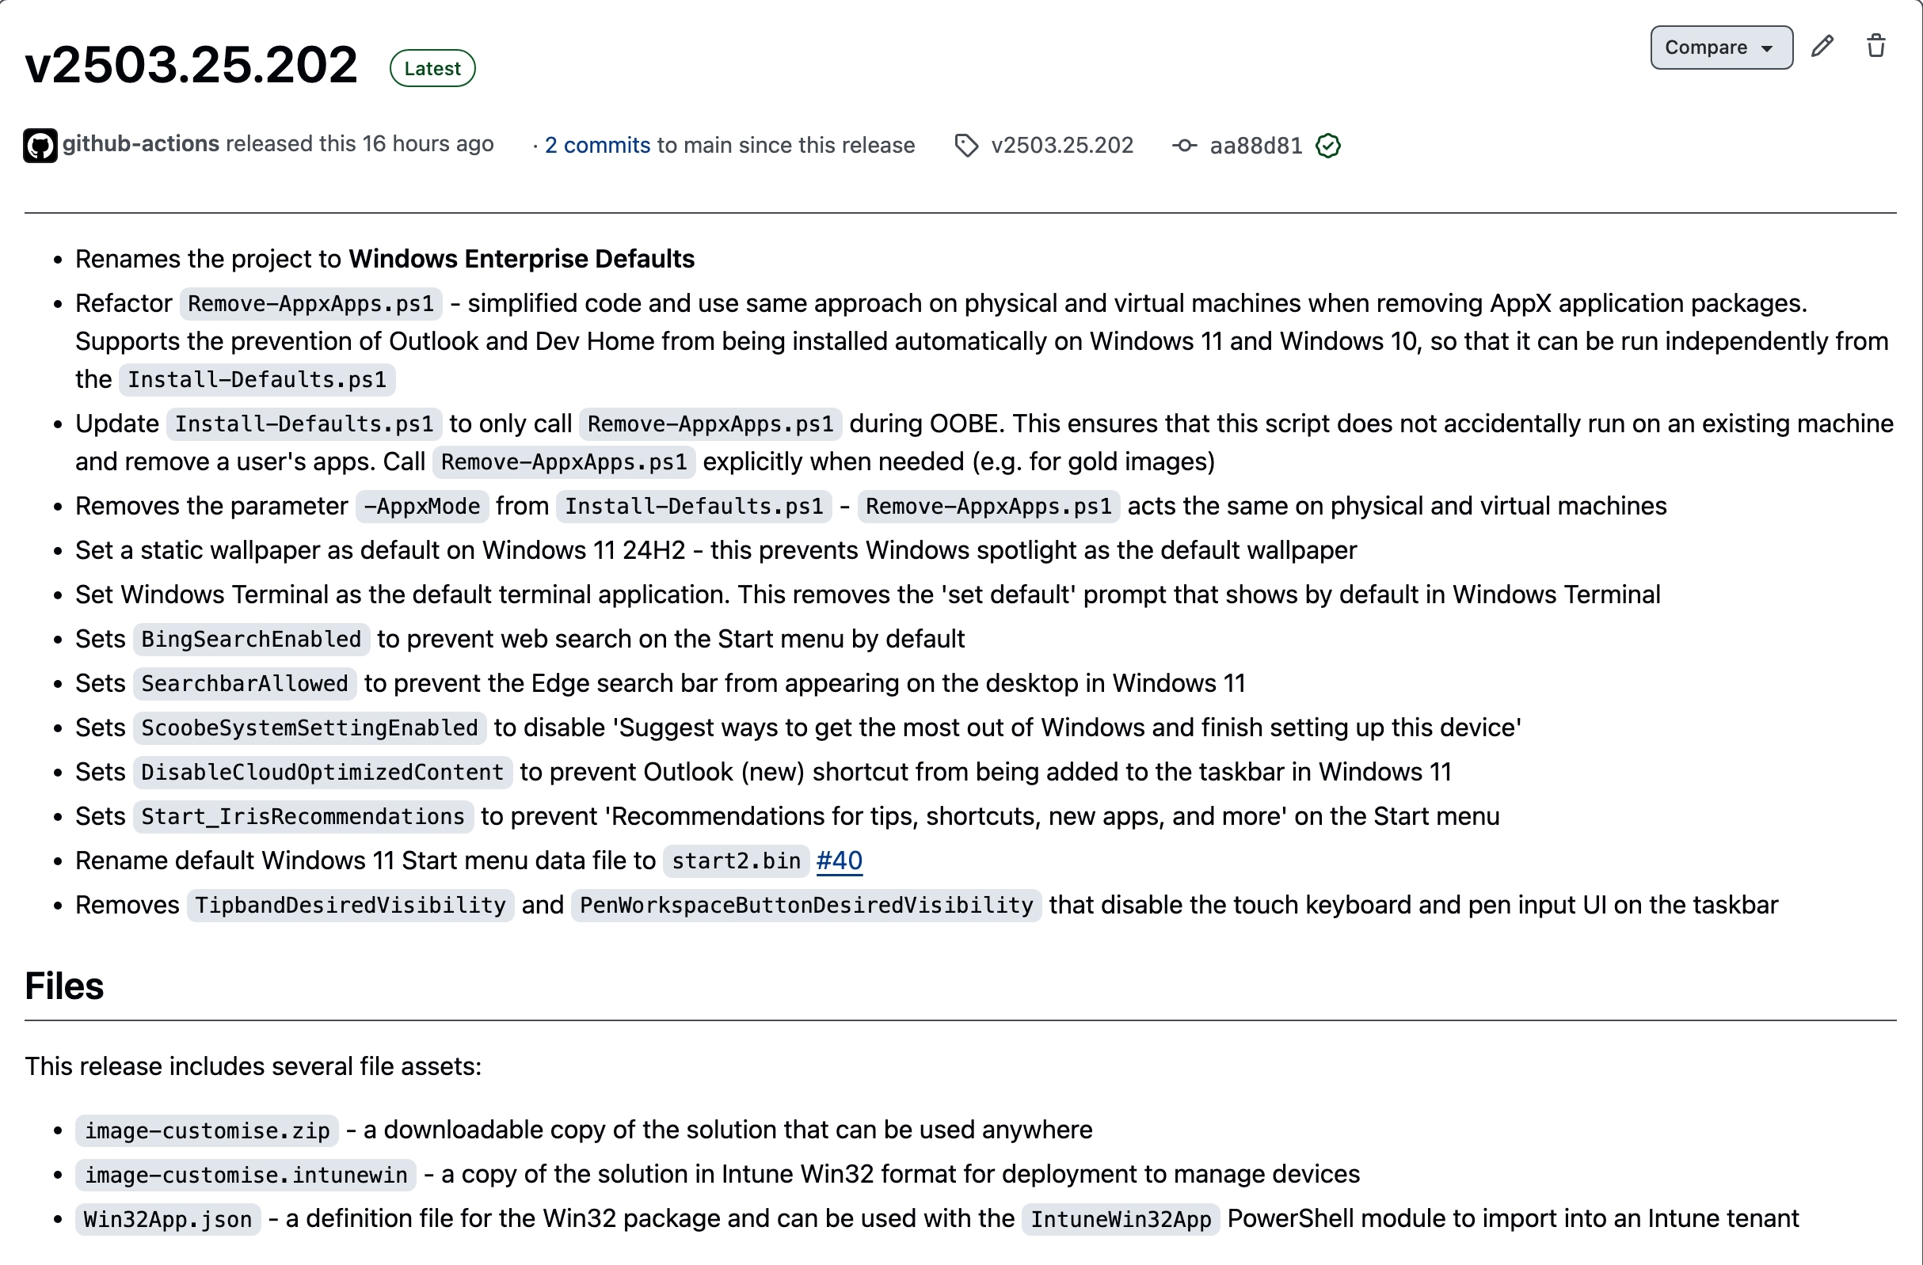The width and height of the screenshot is (1923, 1265).
Task: Click the trash delete release icon
Action: [x=1876, y=46]
